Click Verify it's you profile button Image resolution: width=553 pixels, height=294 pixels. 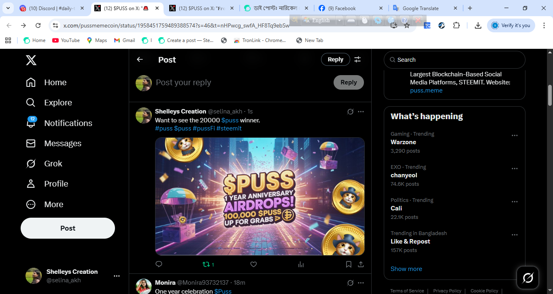pyautogui.click(x=511, y=25)
